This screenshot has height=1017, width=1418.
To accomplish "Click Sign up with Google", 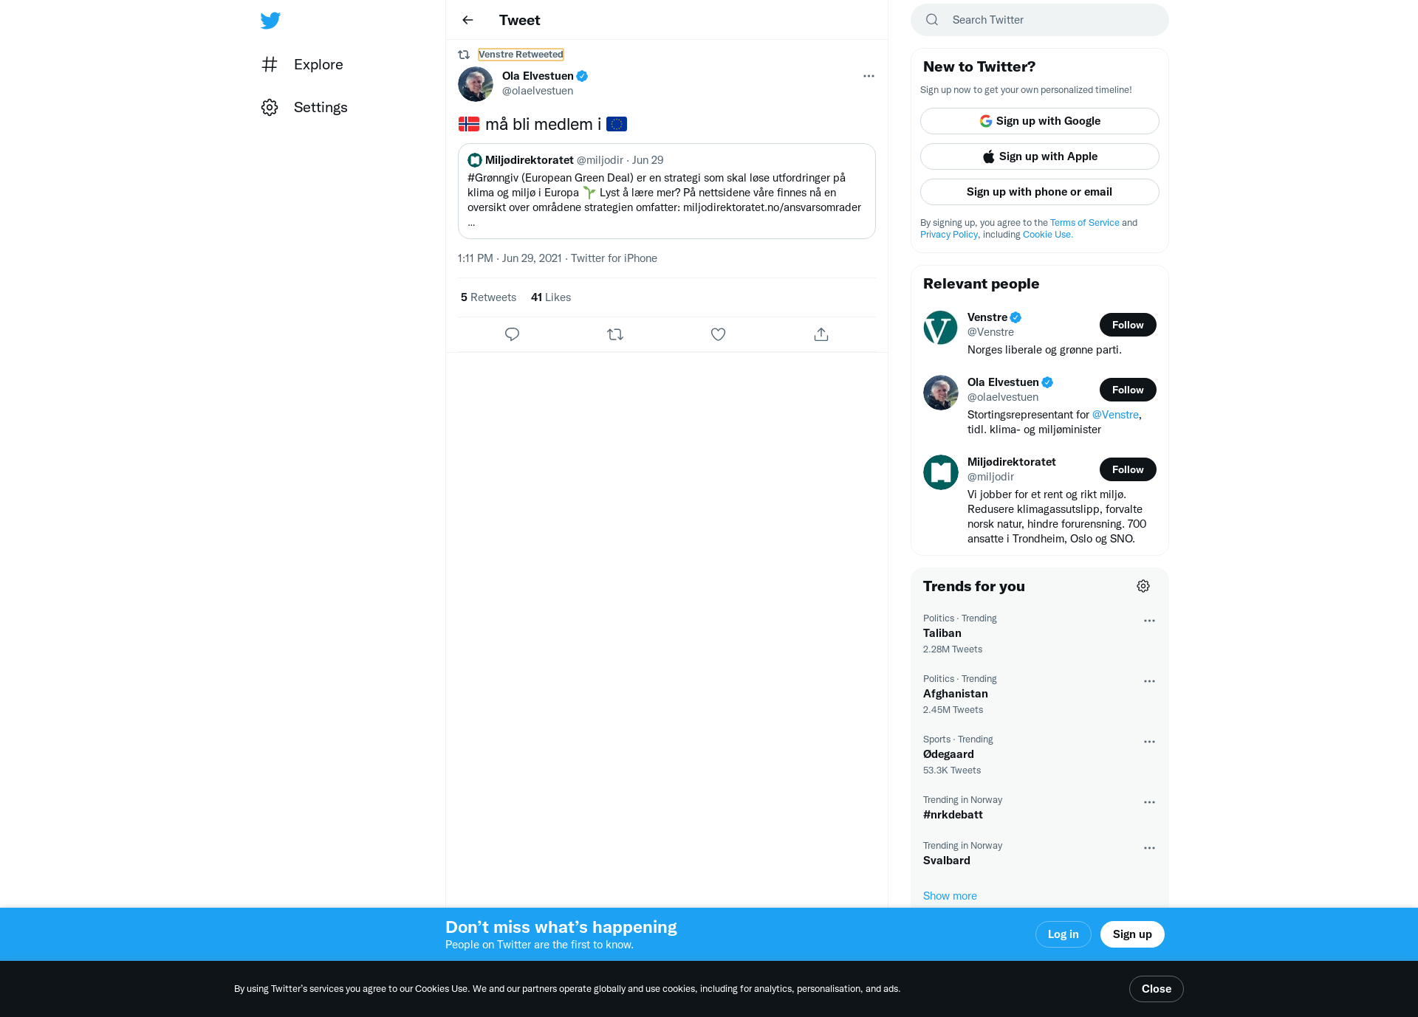I will click(x=1040, y=121).
